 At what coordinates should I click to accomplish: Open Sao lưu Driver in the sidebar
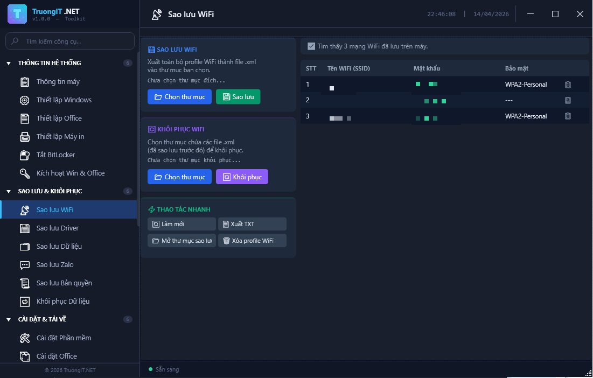click(58, 228)
